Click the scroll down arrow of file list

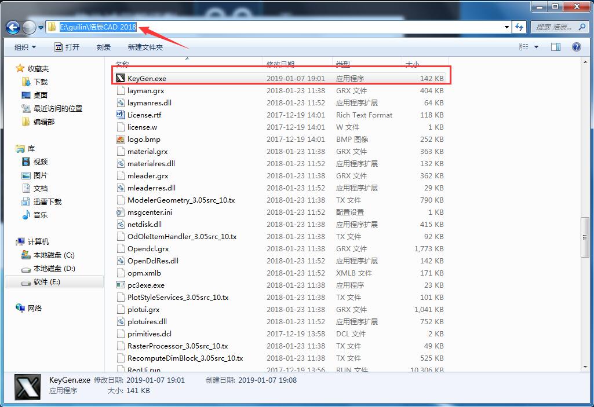[x=585, y=366]
